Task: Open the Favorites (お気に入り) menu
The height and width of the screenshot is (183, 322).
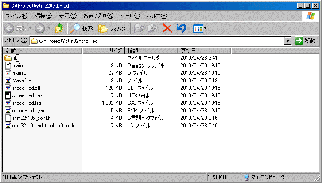Action: pos(98,16)
